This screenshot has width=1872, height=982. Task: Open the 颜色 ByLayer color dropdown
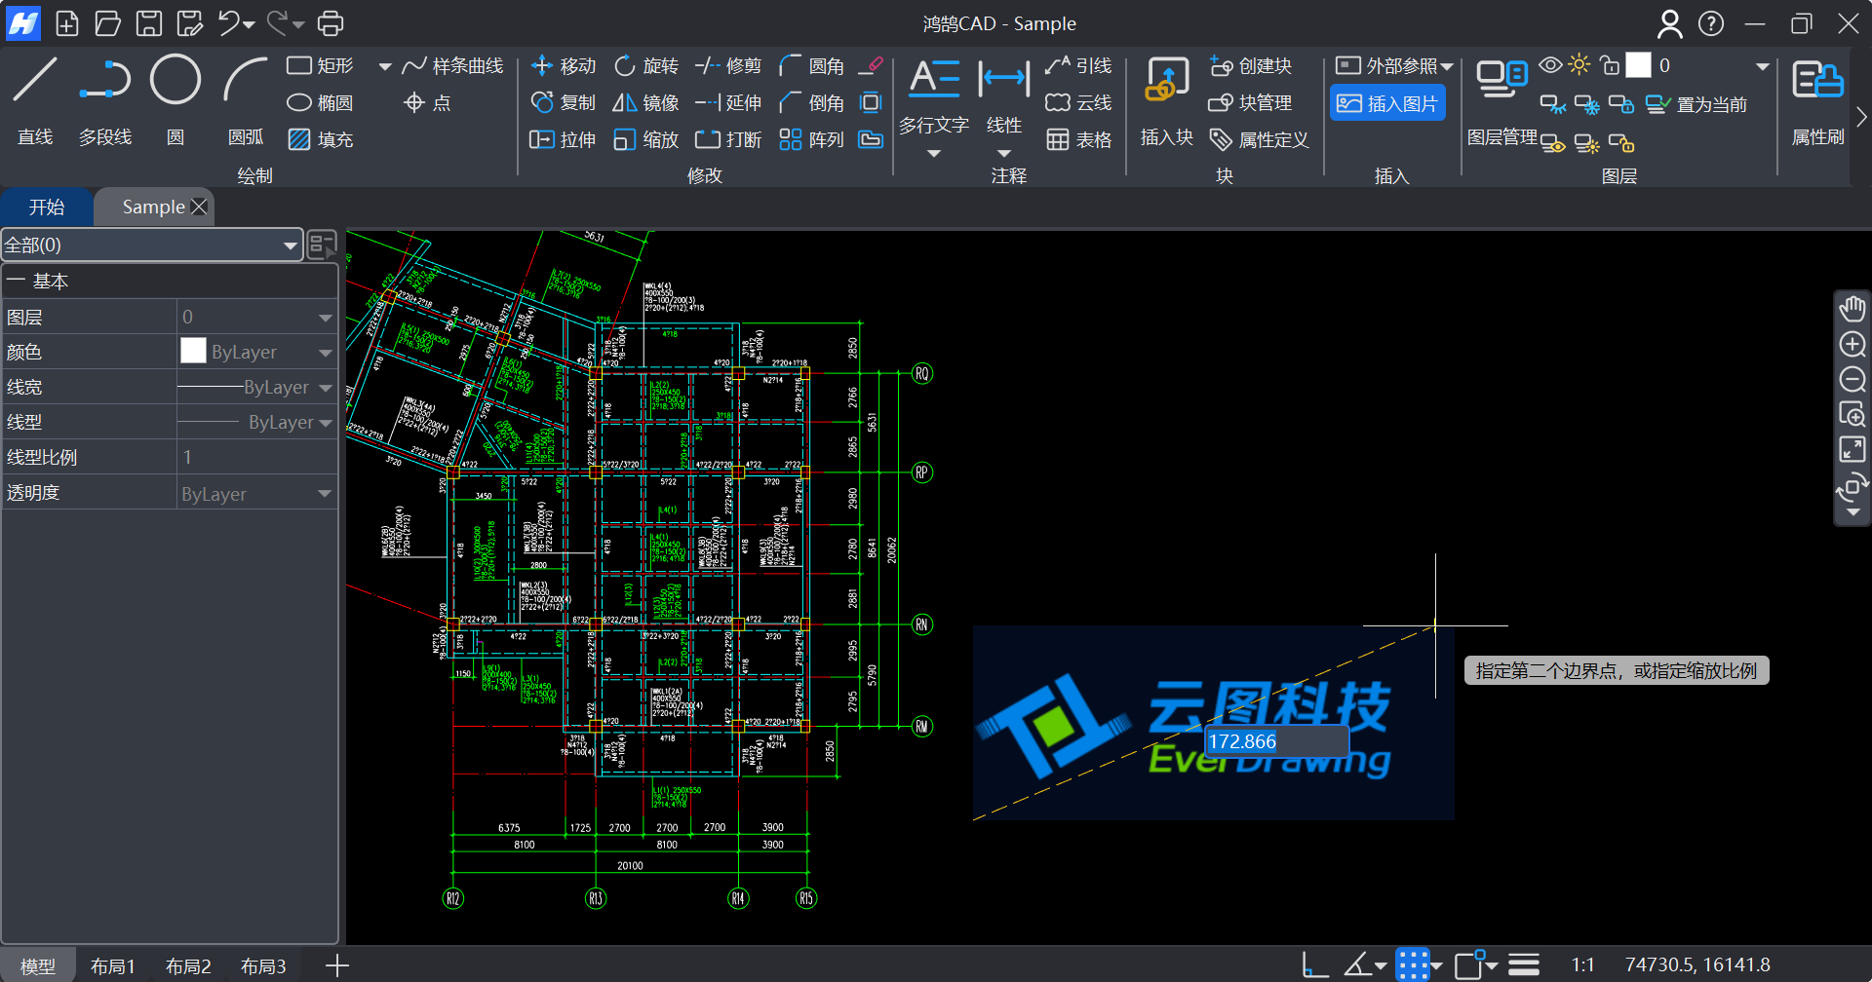pyautogui.click(x=326, y=353)
